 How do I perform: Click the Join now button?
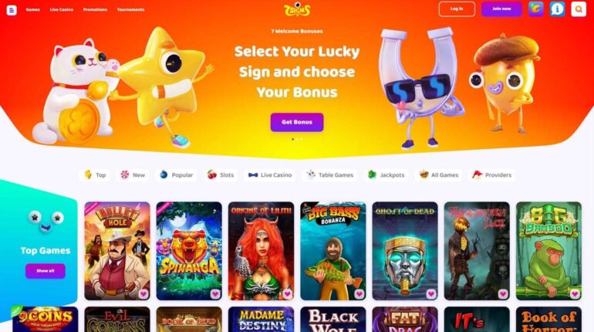501,8
